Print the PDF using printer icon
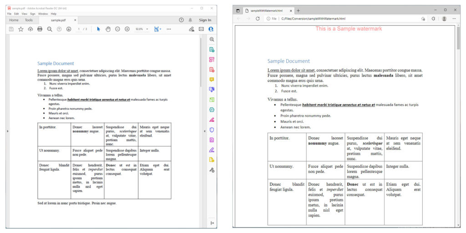This screenshot has width=466, height=233. point(40,29)
